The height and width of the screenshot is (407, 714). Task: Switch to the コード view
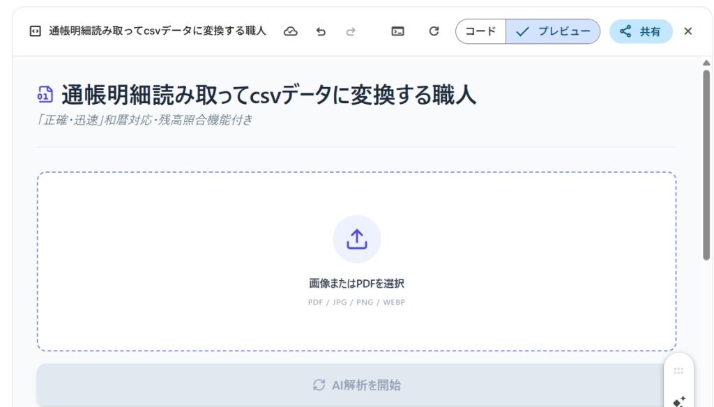pos(480,31)
